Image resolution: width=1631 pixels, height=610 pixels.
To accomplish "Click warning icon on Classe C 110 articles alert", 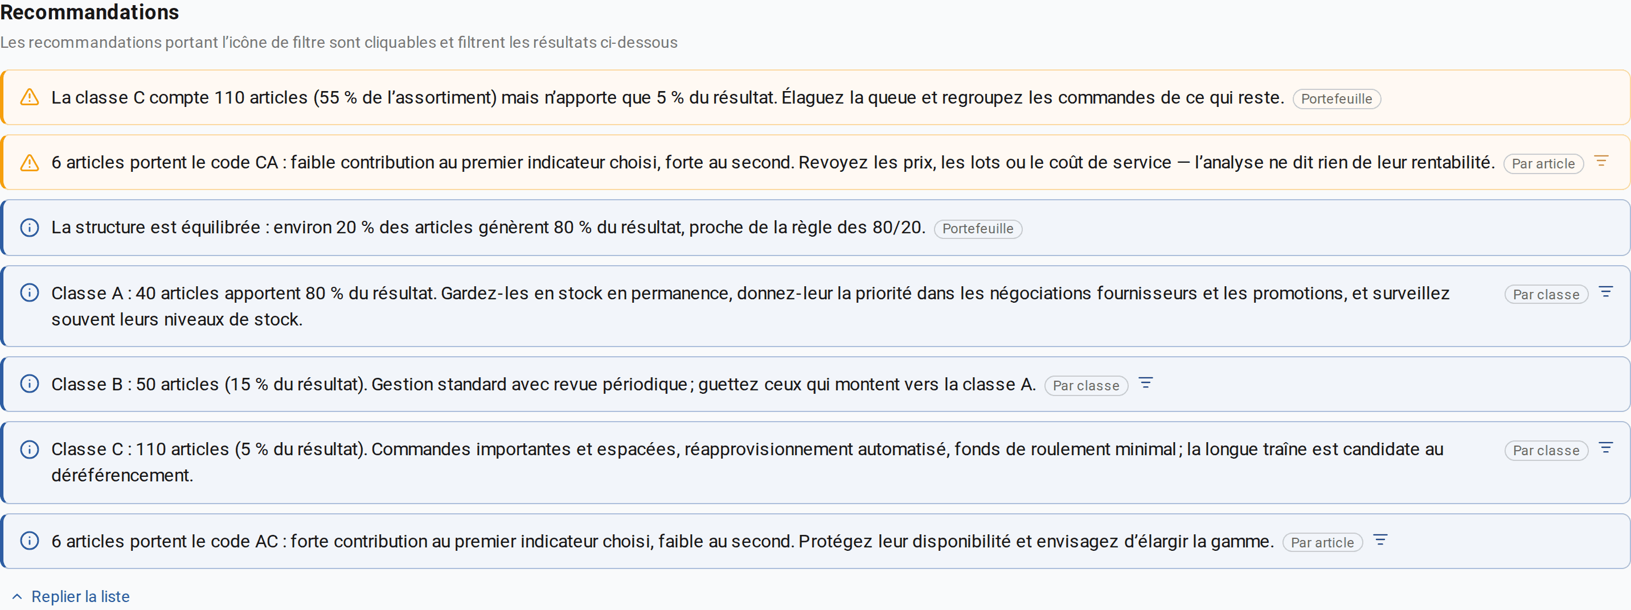I will tap(29, 97).
